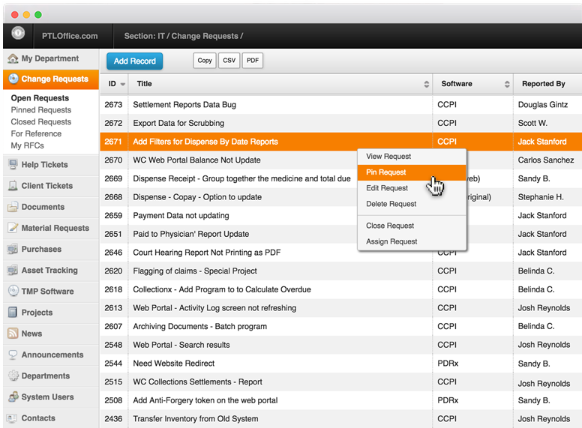This screenshot has height=428, width=582.
Task: Open the Pinned Requests sublink
Action: pyautogui.click(x=40, y=109)
